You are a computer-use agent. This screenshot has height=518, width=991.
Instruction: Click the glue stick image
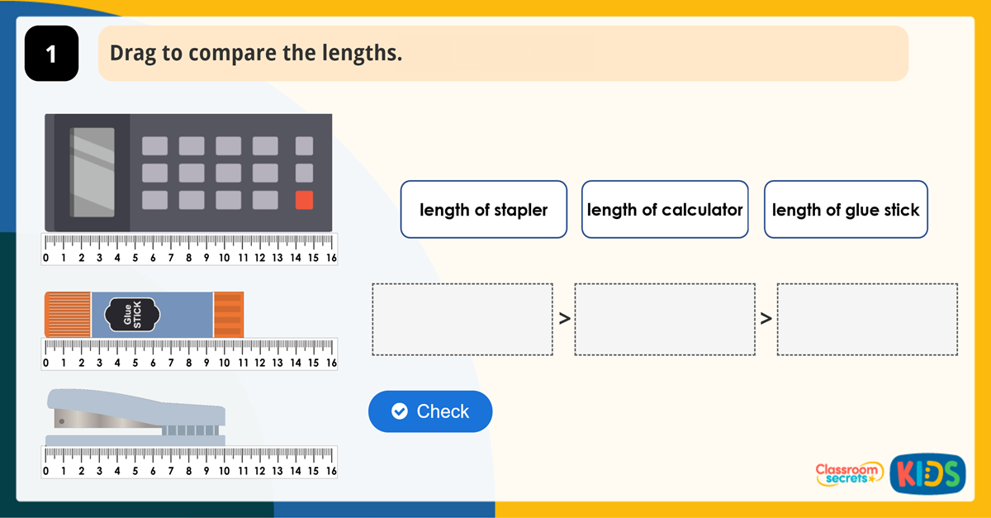click(x=145, y=315)
